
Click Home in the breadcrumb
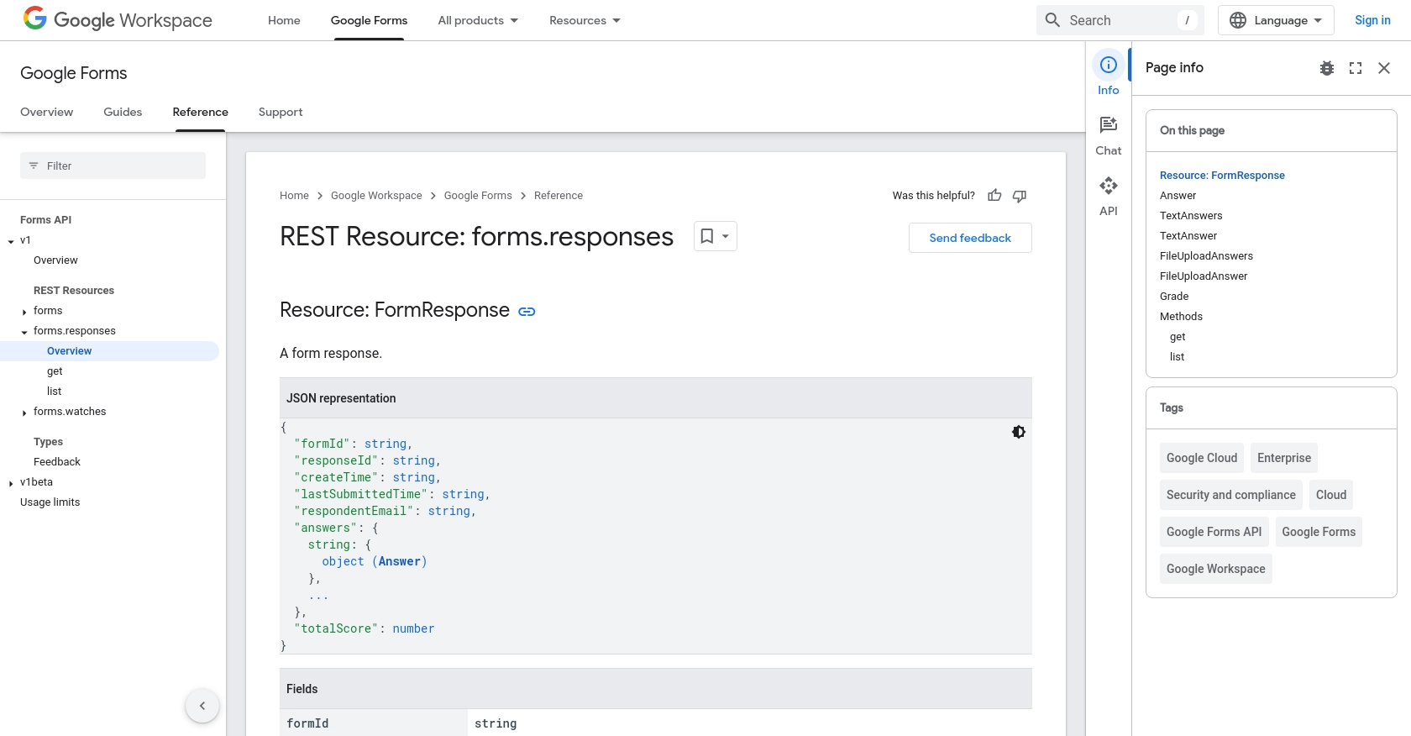pyautogui.click(x=294, y=196)
